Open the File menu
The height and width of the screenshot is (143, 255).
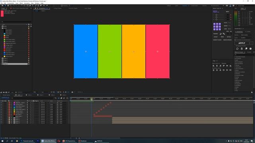(x=2, y=3)
